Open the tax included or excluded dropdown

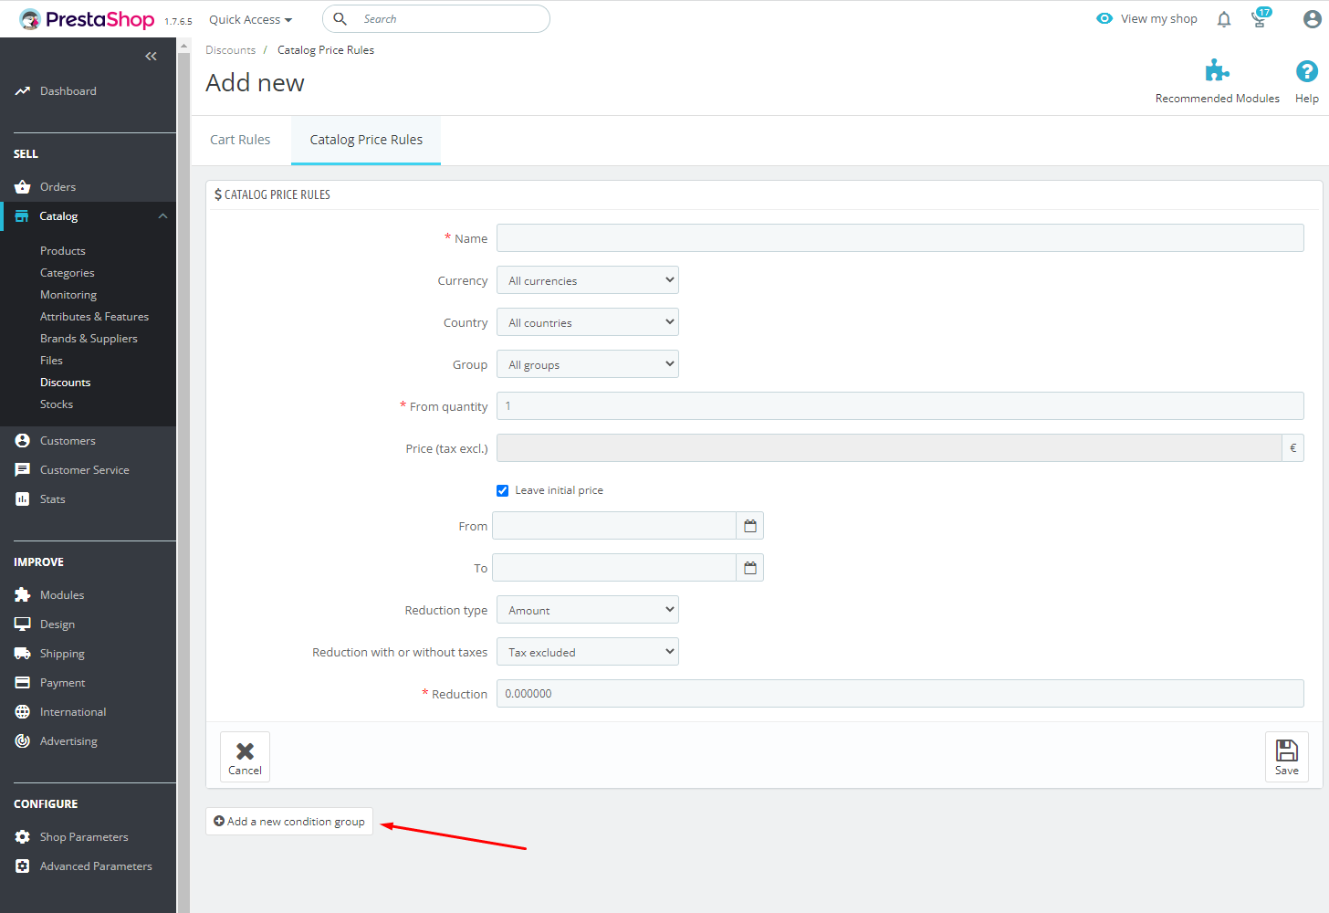(x=588, y=652)
